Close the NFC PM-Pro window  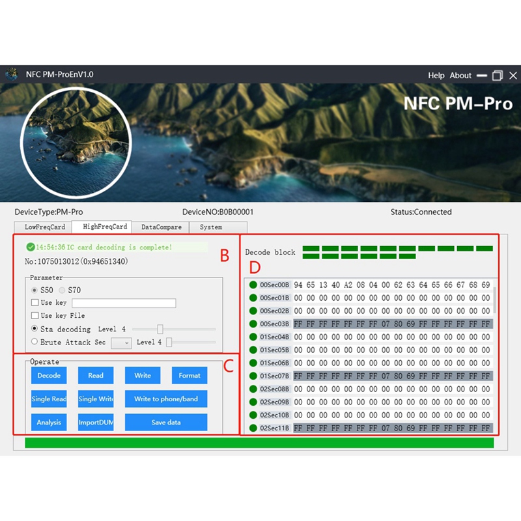[x=513, y=76]
